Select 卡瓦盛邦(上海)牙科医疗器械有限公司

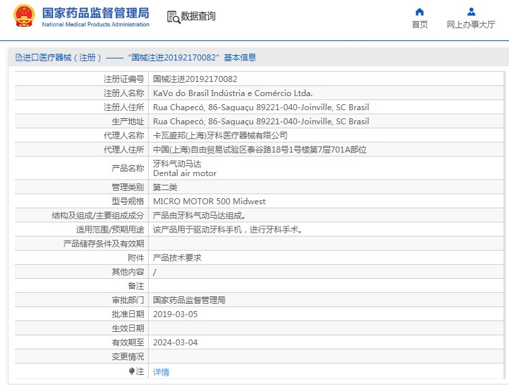coord(220,136)
